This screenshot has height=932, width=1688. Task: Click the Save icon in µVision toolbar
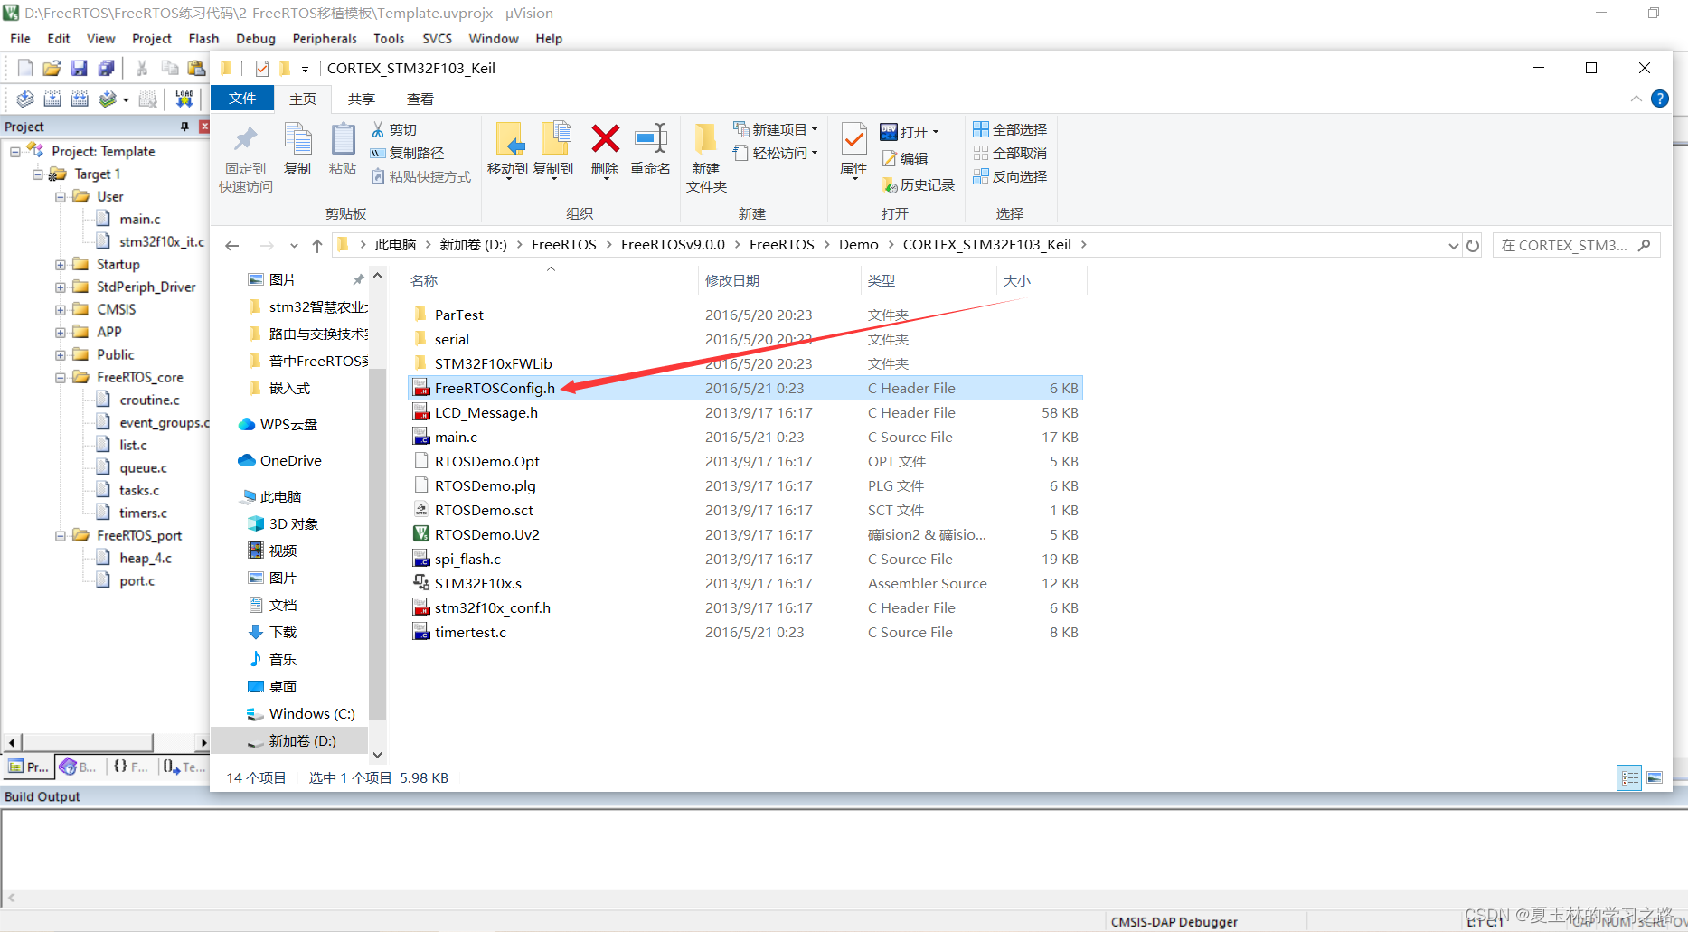79,68
